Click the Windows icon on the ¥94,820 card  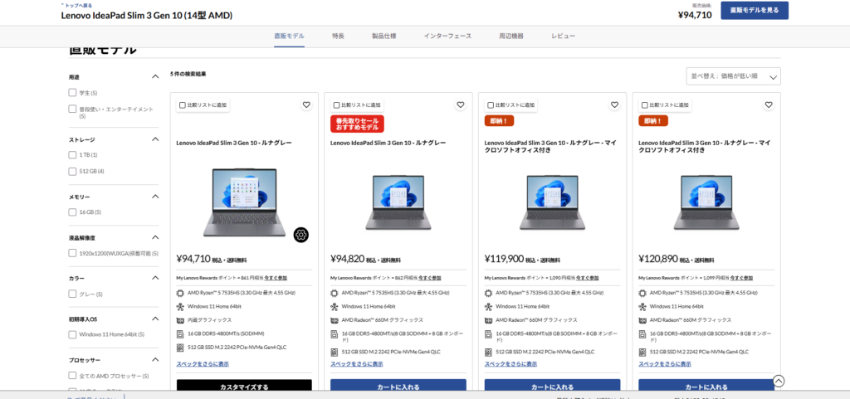[334, 306]
